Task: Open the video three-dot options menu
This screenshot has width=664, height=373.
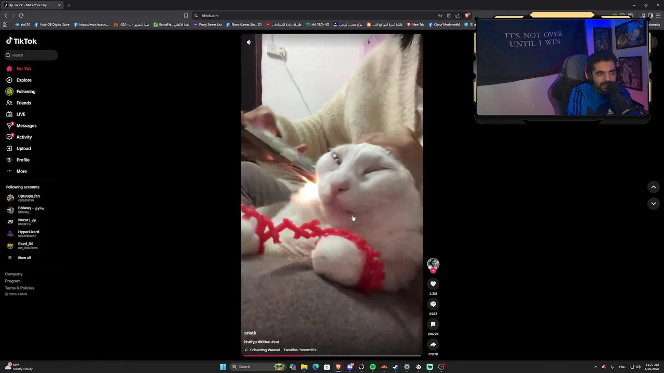Action: 414,42
